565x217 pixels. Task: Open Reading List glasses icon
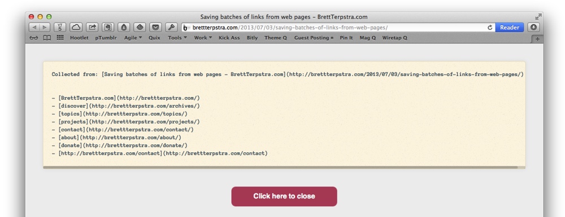33,38
